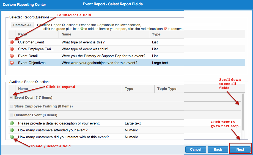The width and height of the screenshot is (253, 155).
Task: Select the Event Objectives row
Action: [99, 63]
